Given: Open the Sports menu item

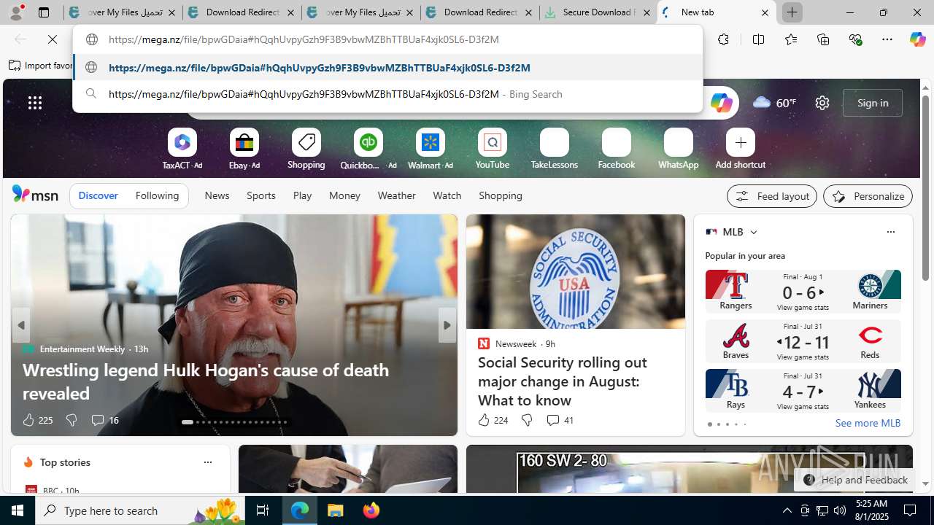Looking at the screenshot, I should pos(261,195).
